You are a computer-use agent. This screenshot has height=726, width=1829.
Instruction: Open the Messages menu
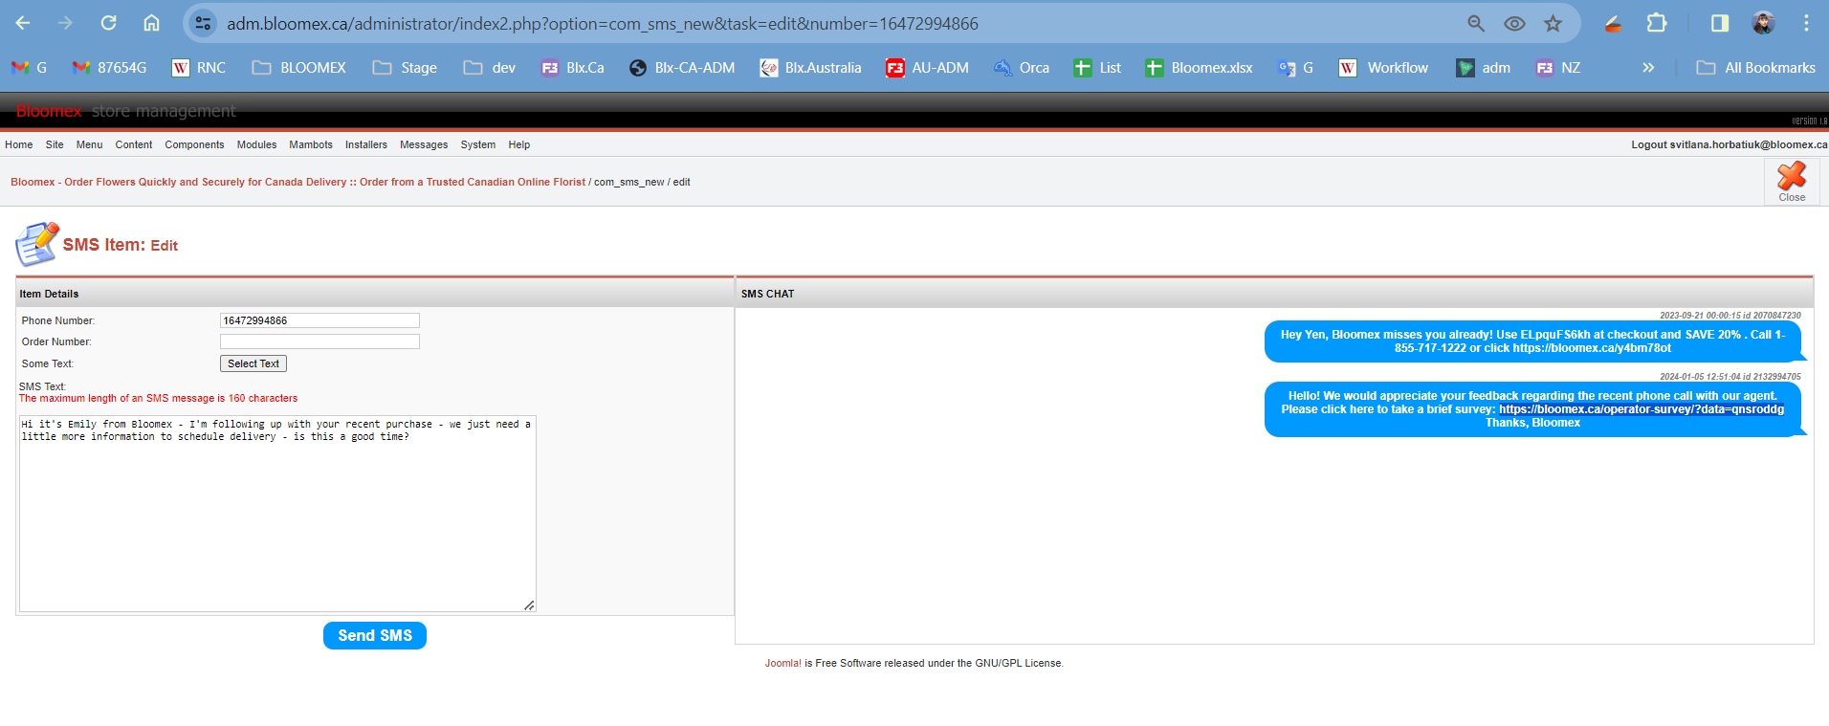(x=424, y=144)
